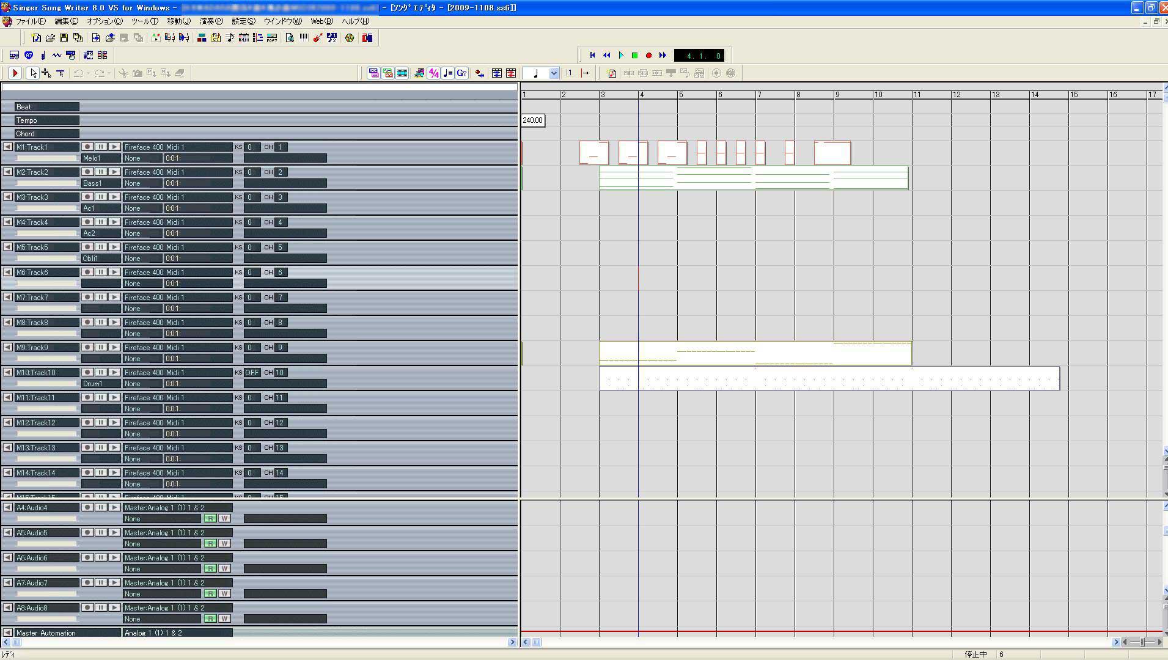1168x660 pixels.
Task: Click the arrow-to-line marker icon
Action: click(585, 73)
